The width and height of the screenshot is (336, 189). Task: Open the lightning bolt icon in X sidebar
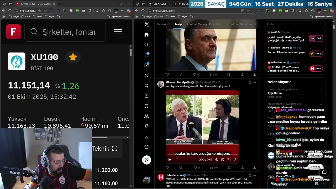pyautogui.click(x=146, y=127)
